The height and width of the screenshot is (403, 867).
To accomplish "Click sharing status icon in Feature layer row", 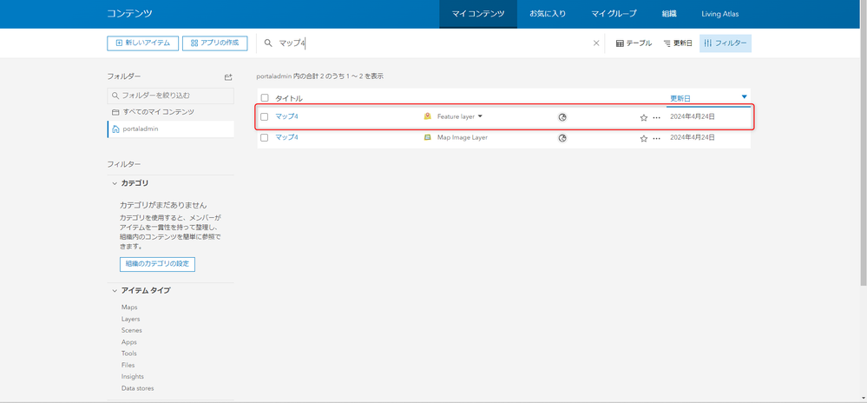I will (x=562, y=117).
